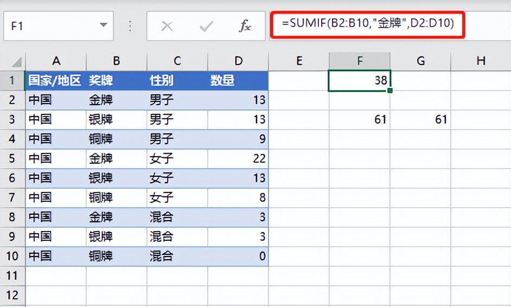Click cell D9 with value 3
Viewport: 511px width, 307px height.
[238, 237]
